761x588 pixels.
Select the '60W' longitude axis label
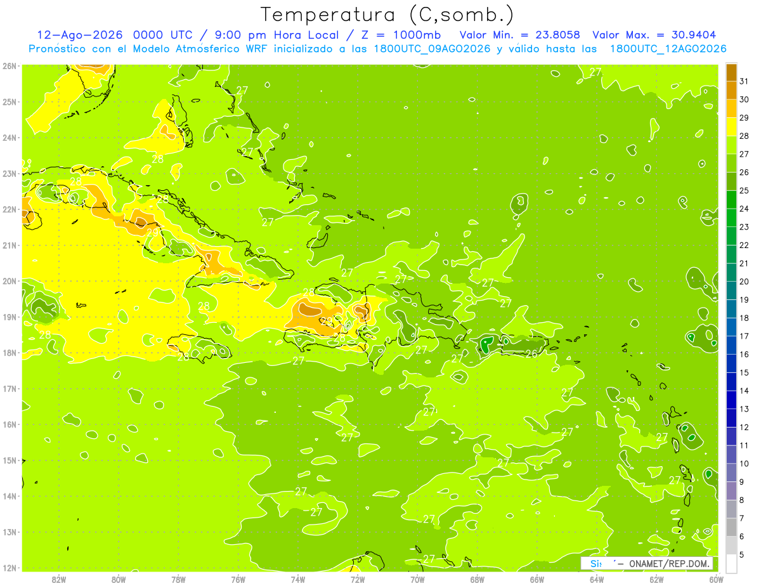[x=716, y=579]
